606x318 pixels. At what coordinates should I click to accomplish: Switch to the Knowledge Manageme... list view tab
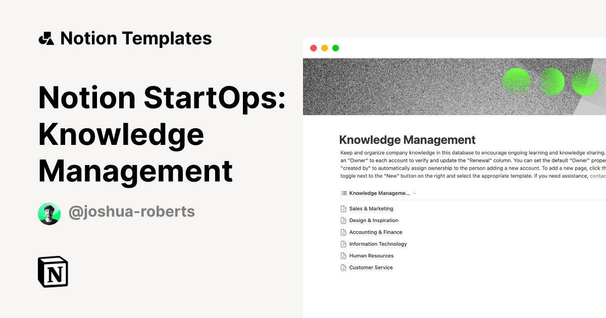point(379,193)
